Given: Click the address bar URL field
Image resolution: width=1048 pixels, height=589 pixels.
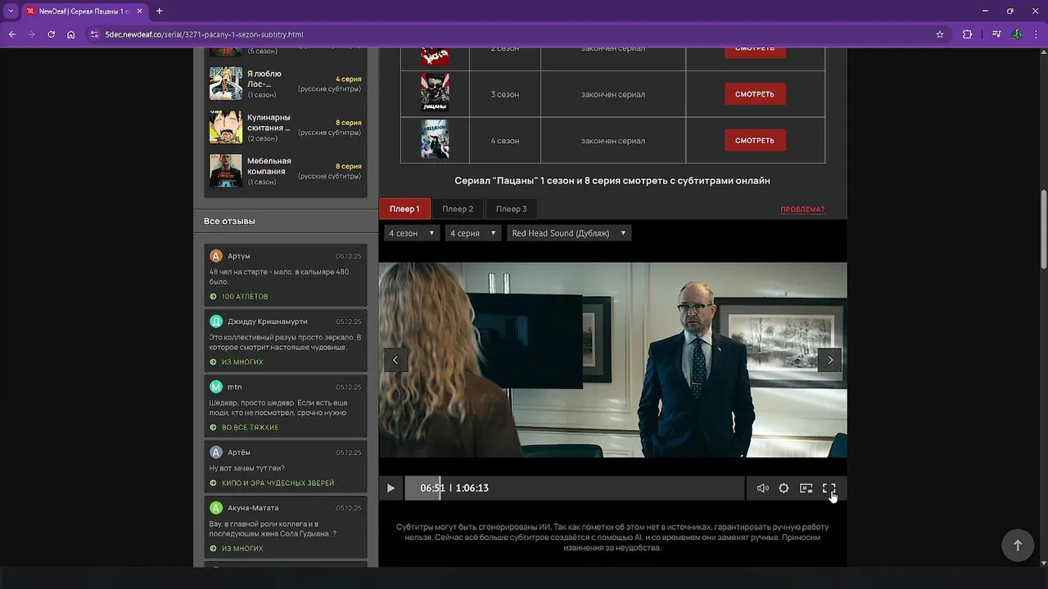Looking at the screenshot, I should tap(516, 34).
